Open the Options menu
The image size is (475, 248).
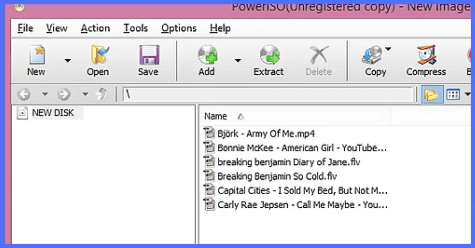tap(179, 28)
